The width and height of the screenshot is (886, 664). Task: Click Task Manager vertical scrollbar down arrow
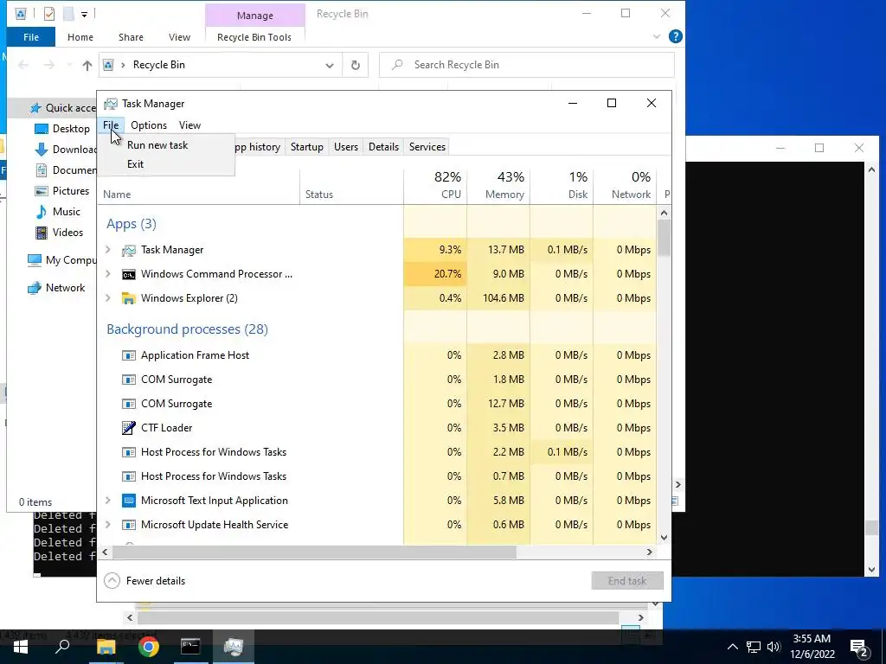664,538
